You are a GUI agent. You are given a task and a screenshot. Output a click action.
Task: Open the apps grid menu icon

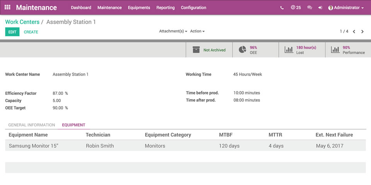[x=7, y=7]
